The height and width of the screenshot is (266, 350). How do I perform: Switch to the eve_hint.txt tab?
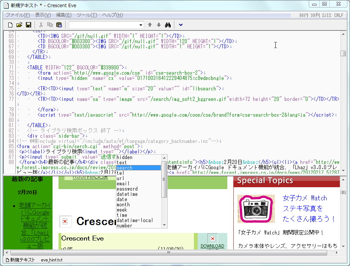coord(52,259)
